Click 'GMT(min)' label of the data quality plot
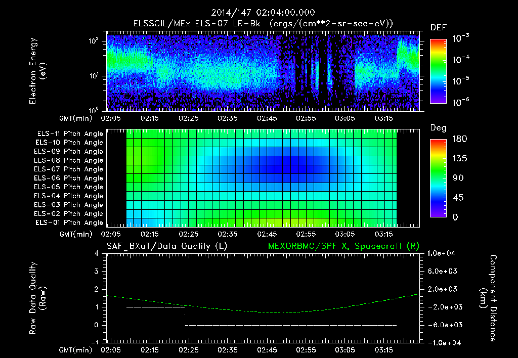518x358 pixels. [x=76, y=350]
